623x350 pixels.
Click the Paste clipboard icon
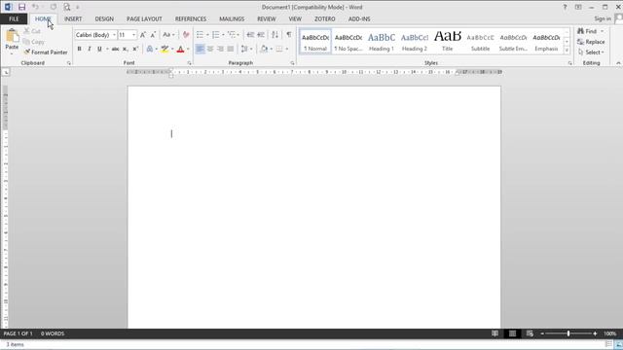pyautogui.click(x=12, y=35)
